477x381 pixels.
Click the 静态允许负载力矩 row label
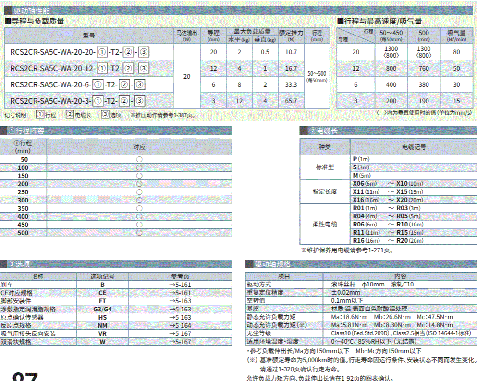pyautogui.click(x=271, y=317)
